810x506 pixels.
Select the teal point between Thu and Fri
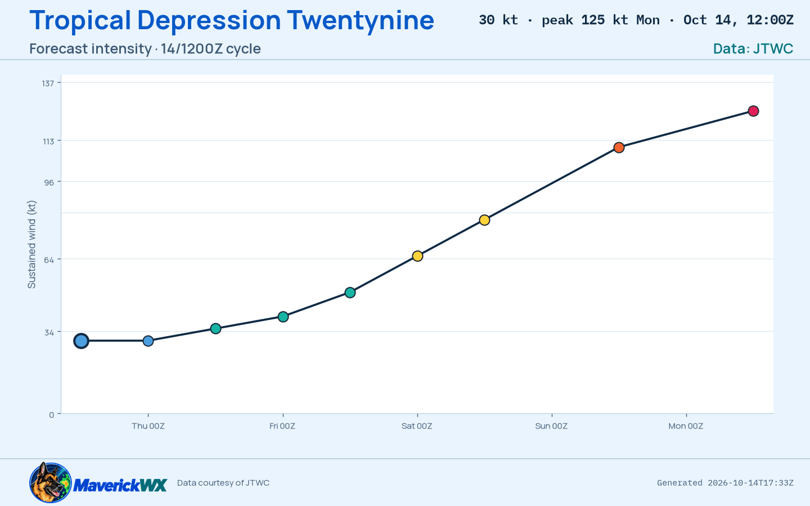coord(215,328)
